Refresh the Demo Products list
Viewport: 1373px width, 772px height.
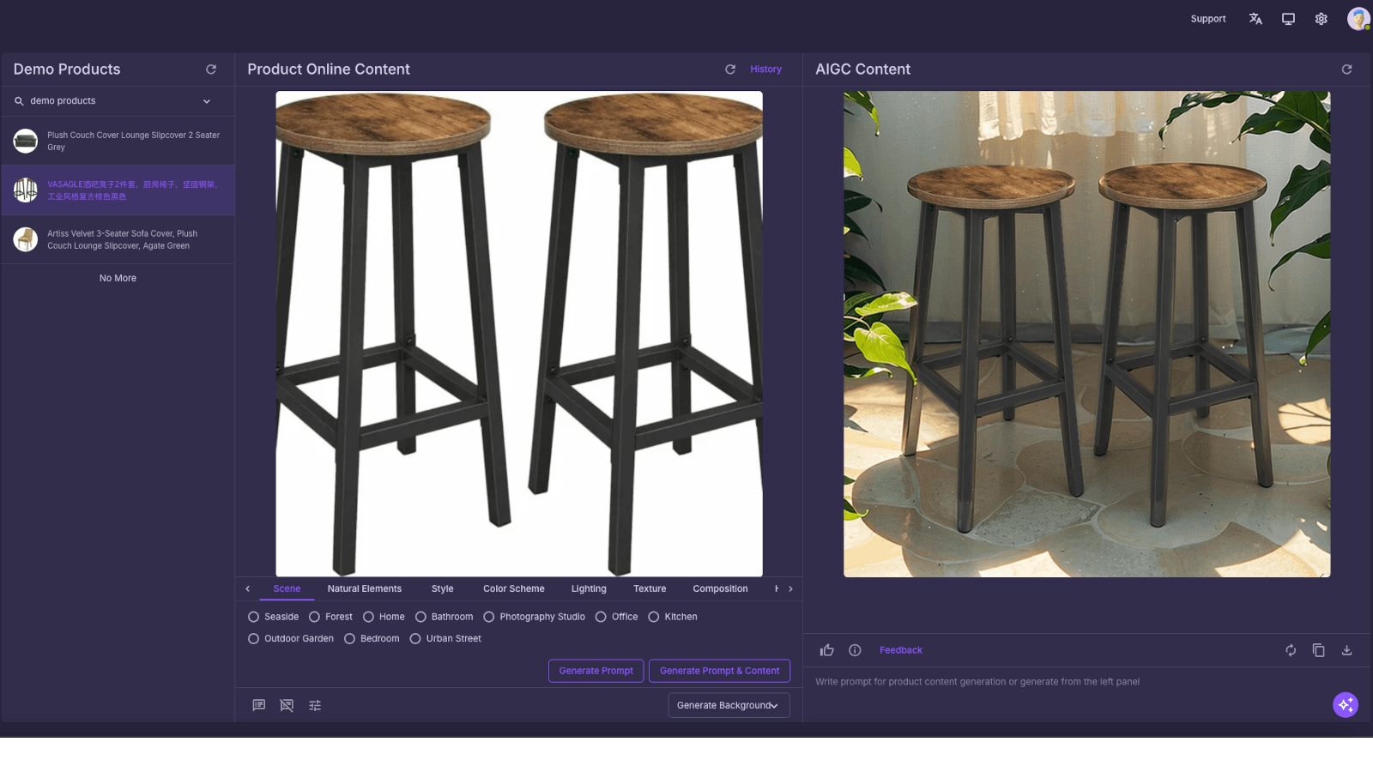click(x=211, y=69)
